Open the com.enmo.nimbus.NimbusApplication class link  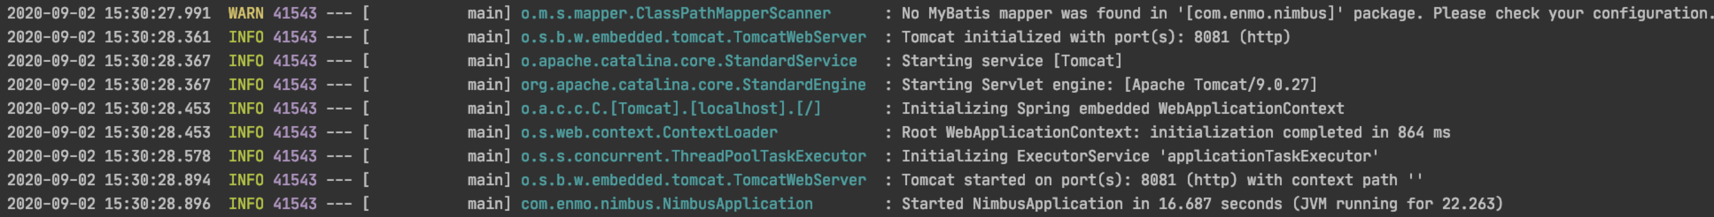(x=666, y=204)
